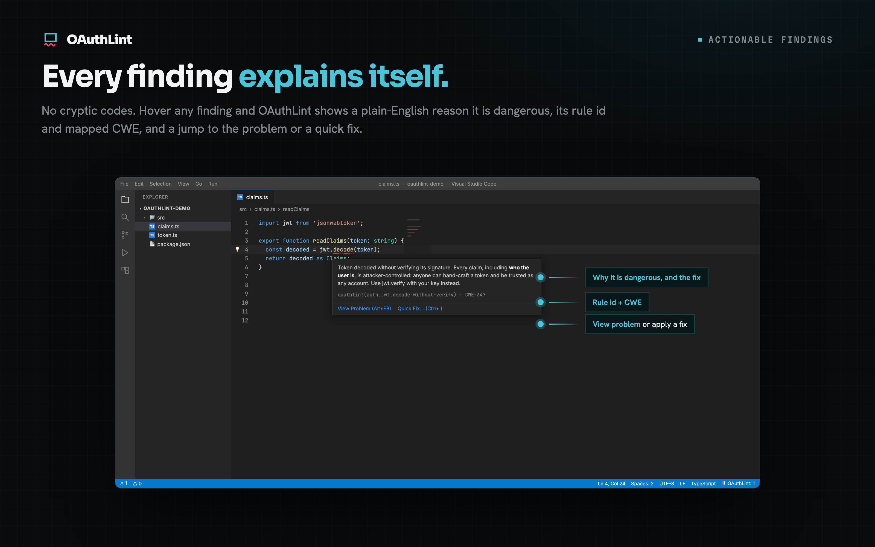Click View Problem (Alt+F8) in the hover

click(364, 309)
